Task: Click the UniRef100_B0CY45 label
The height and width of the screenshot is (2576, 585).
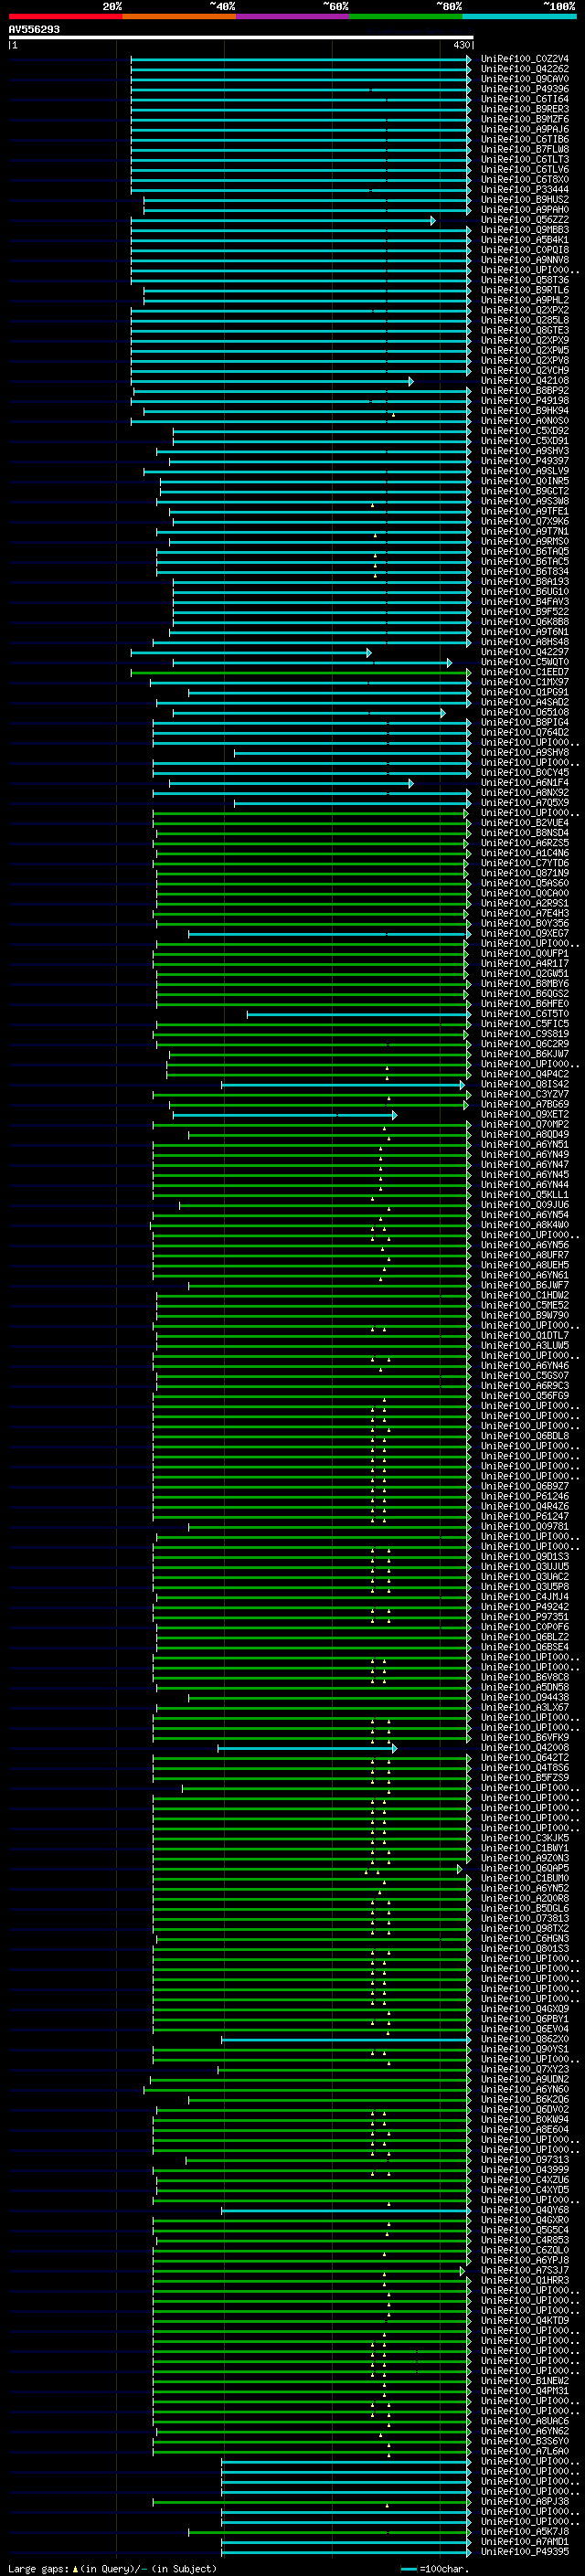Action: click(524, 773)
